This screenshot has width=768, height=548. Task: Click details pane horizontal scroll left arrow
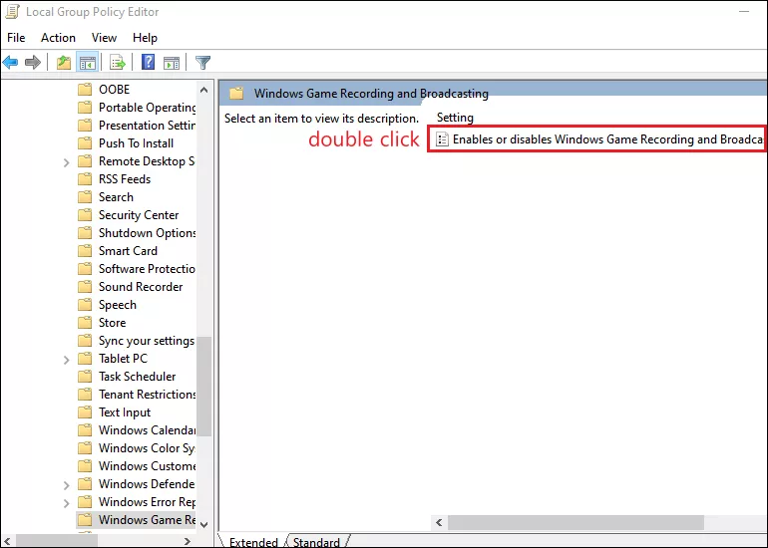click(439, 522)
